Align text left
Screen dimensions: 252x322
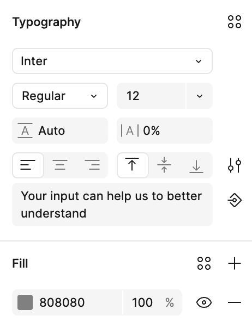tap(28, 165)
